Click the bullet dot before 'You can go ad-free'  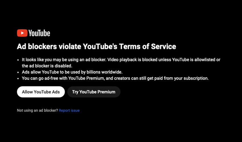(18, 78)
